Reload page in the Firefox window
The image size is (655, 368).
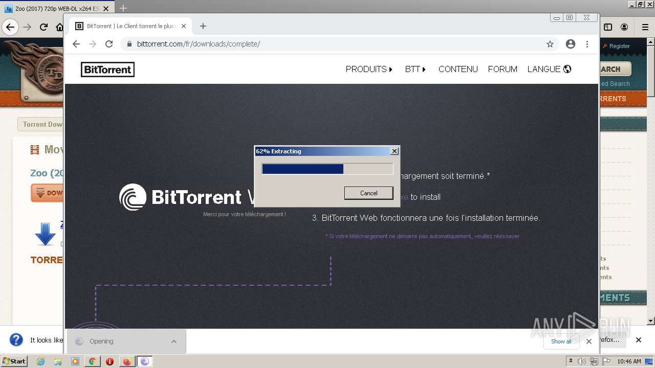click(x=44, y=27)
